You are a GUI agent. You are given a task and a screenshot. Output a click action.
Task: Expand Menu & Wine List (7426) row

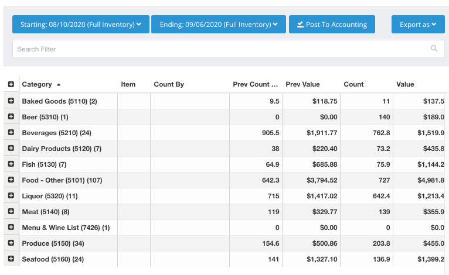(x=11, y=227)
